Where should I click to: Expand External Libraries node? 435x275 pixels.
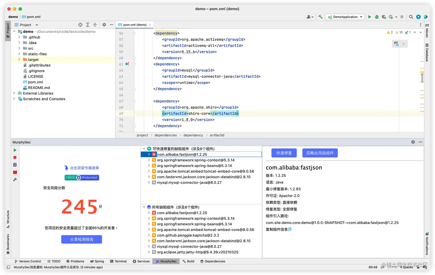click(14, 93)
